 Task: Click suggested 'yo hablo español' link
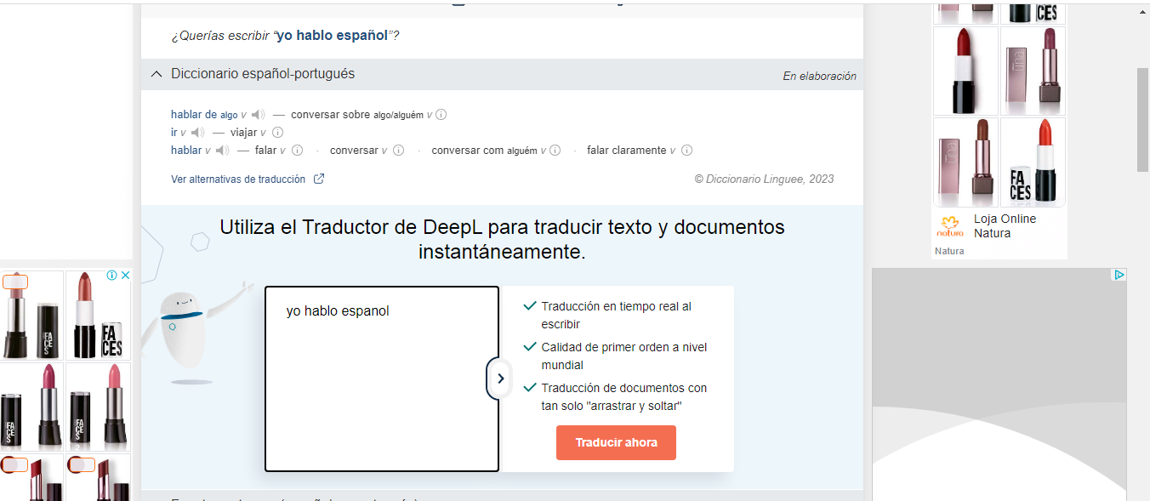[333, 36]
